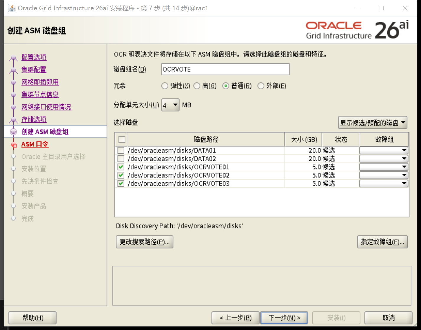Screen dimensions: 421x330
Task: Click step marker beside 配置选项
Action: point(13,58)
